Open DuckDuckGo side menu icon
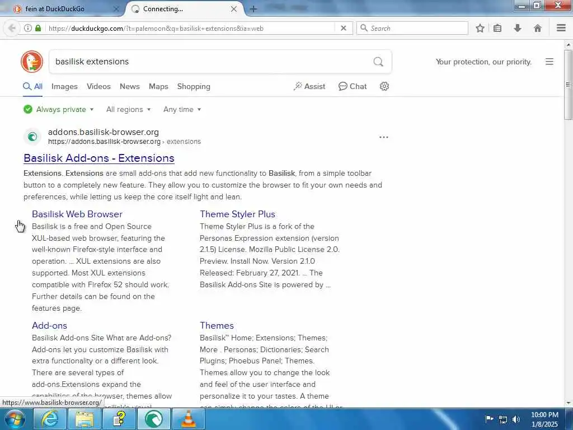Viewport: 573px width, 430px height. (x=549, y=62)
